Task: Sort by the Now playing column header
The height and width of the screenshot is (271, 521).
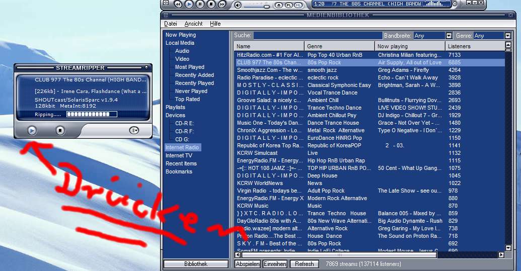Action: click(x=410, y=46)
